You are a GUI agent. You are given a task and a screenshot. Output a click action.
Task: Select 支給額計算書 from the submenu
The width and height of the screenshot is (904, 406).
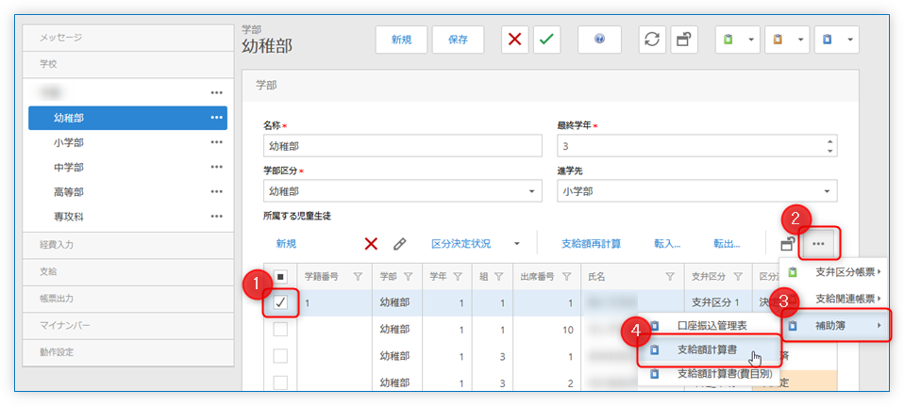(710, 350)
